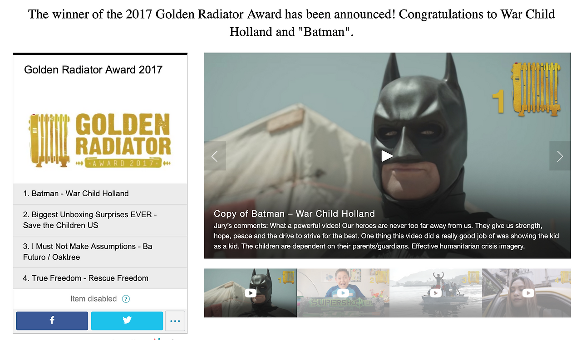Viewport: 581px width, 340px height.
Task: Play the Batman main video
Action: [387, 156]
